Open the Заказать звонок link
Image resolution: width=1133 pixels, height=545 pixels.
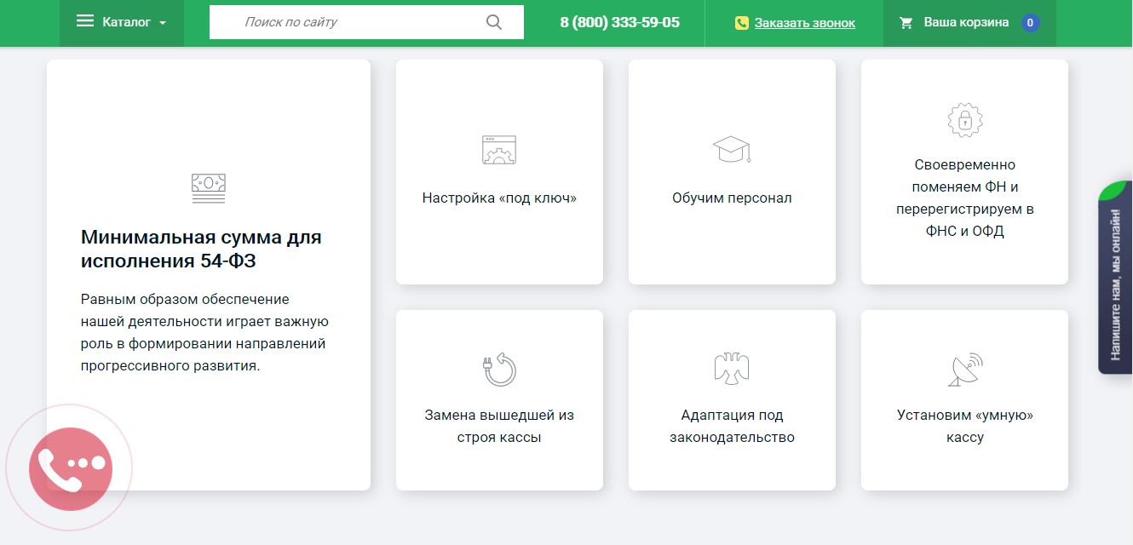[805, 23]
